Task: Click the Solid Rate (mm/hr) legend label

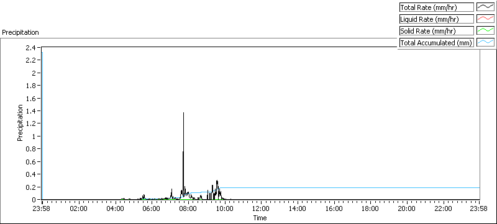Action: (436, 31)
